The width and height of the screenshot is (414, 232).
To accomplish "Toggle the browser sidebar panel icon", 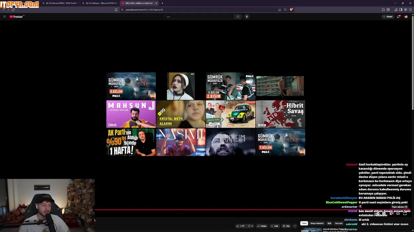I will (x=401, y=10).
